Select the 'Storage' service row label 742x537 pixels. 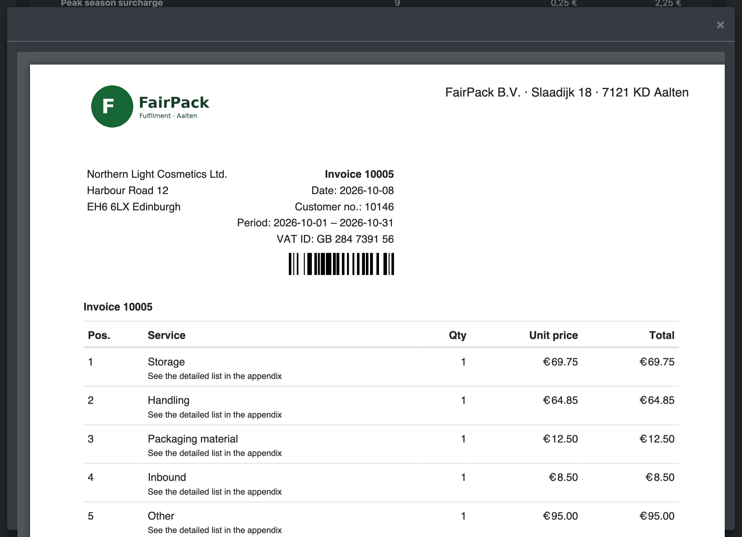(166, 362)
